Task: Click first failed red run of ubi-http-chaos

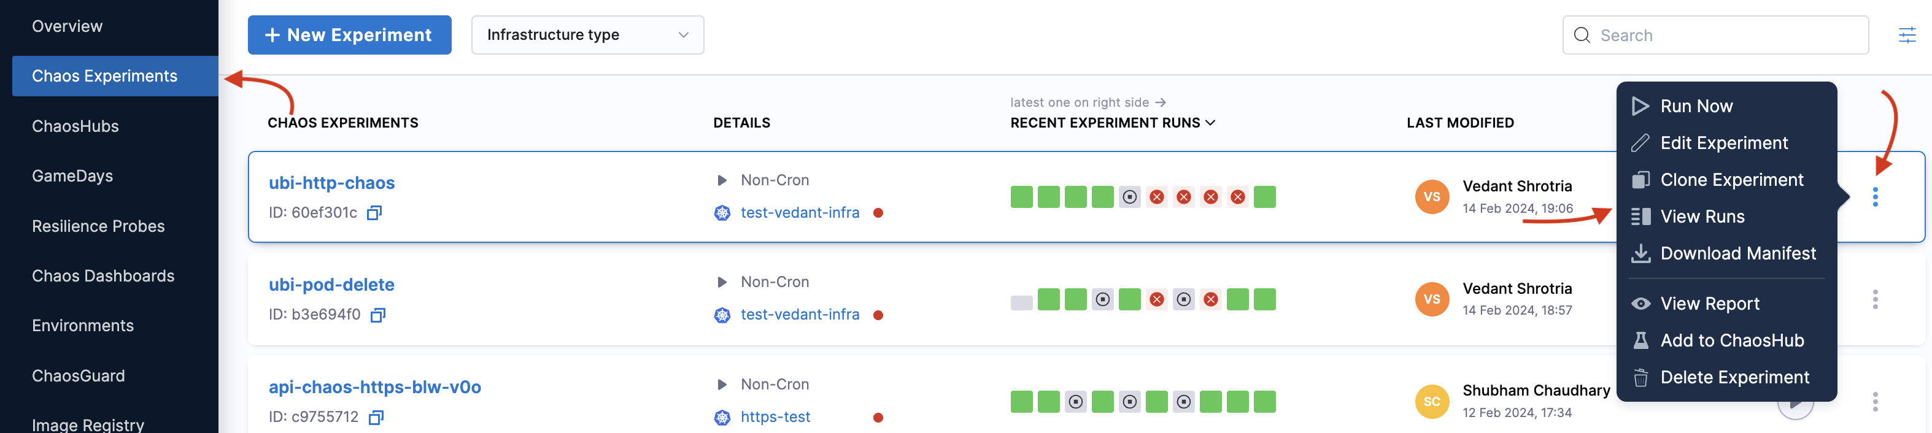Action: (x=1156, y=197)
